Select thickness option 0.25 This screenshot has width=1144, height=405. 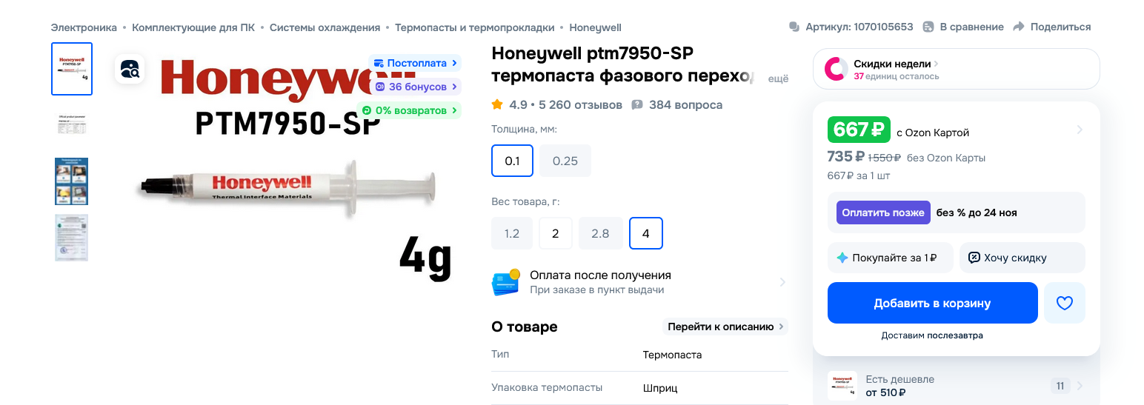[565, 161]
